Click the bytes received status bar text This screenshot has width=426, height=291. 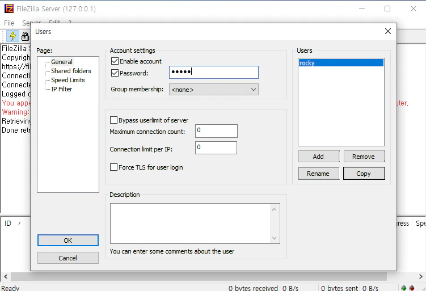point(253,288)
